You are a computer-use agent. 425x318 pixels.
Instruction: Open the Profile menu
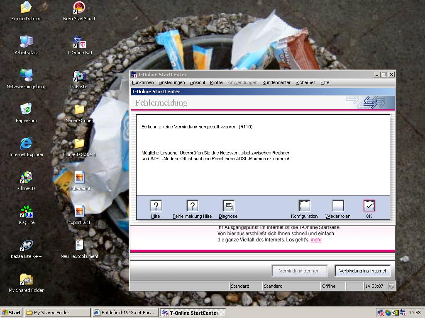tap(216, 82)
